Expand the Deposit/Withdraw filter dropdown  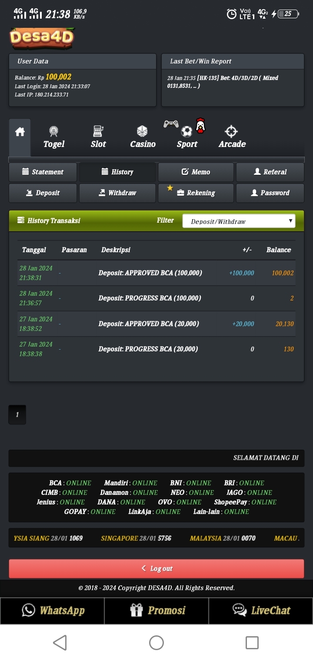click(239, 221)
